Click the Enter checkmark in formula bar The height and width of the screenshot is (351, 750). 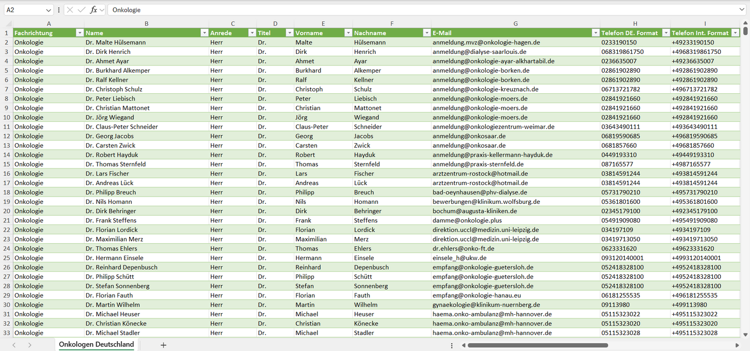81,10
